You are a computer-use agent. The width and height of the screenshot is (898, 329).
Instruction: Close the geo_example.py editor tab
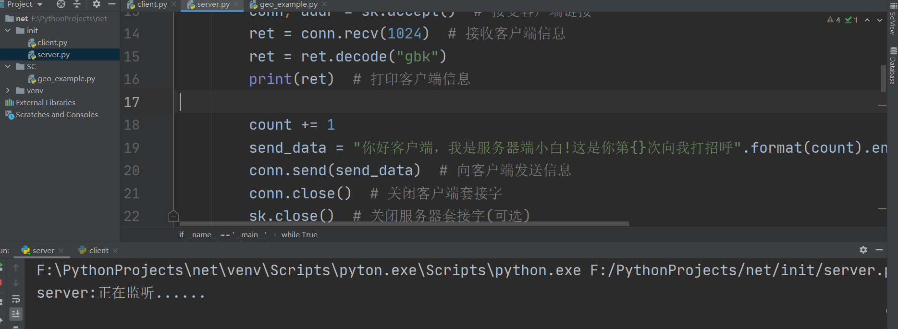[x=324, y=4]
